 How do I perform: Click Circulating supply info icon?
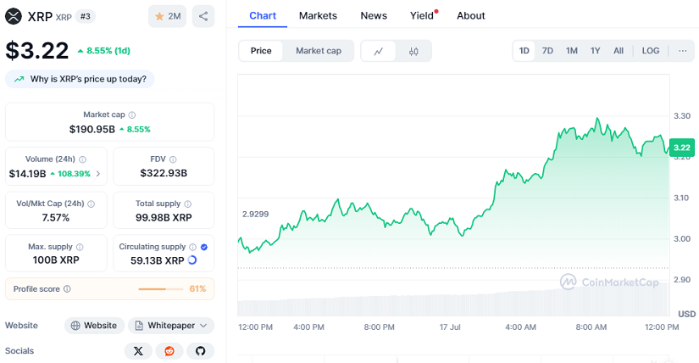pos(192,247)
